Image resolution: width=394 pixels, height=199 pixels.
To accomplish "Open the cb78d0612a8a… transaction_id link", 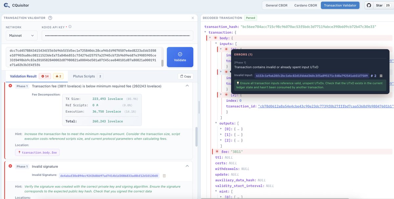I will pos(326,106).
